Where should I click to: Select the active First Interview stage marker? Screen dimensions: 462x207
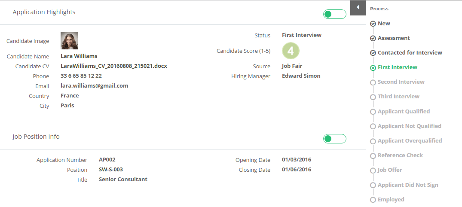(x=373, y=68)
